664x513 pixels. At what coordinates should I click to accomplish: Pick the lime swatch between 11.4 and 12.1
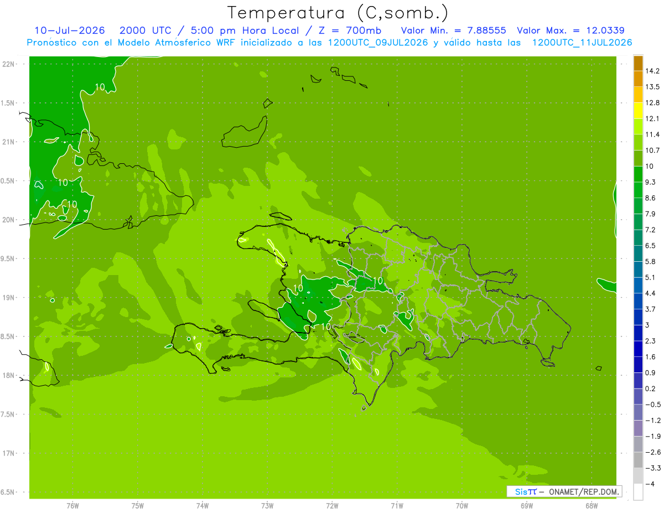pyautogui.click(x=638, y=126)
